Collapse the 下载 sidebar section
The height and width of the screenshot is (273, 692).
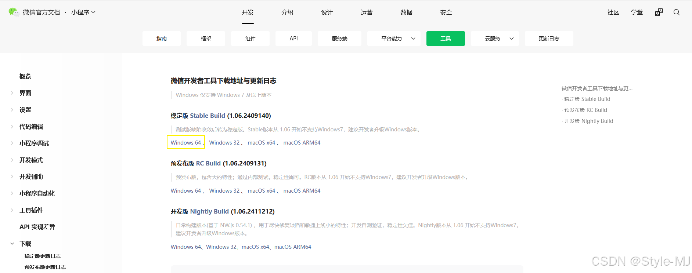click(x=12, y=244)
